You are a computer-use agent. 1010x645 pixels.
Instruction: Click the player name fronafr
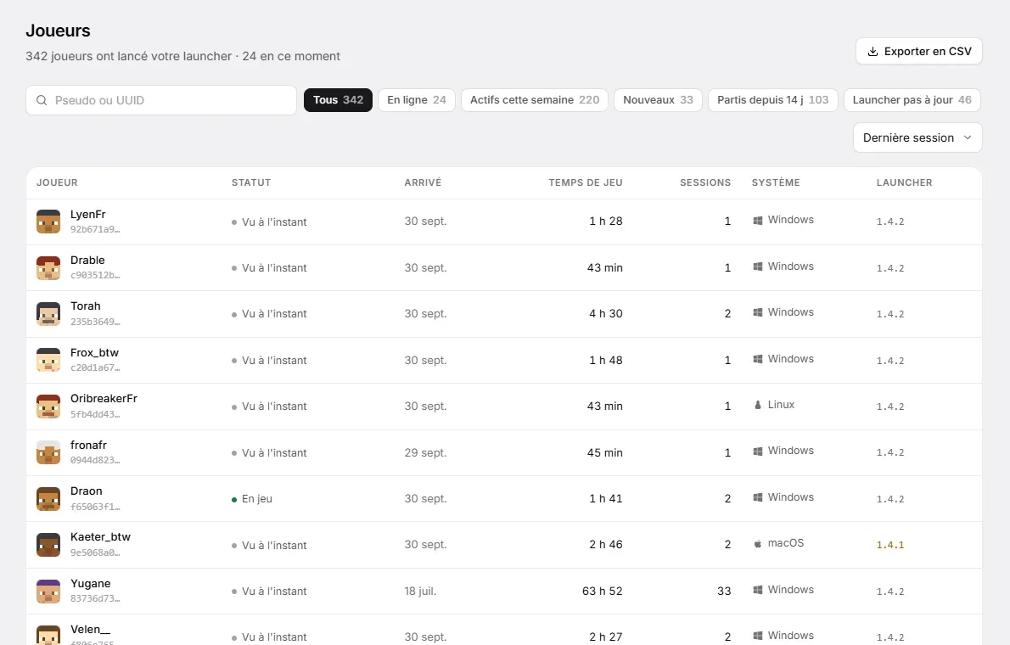click(x=88, y=446)
